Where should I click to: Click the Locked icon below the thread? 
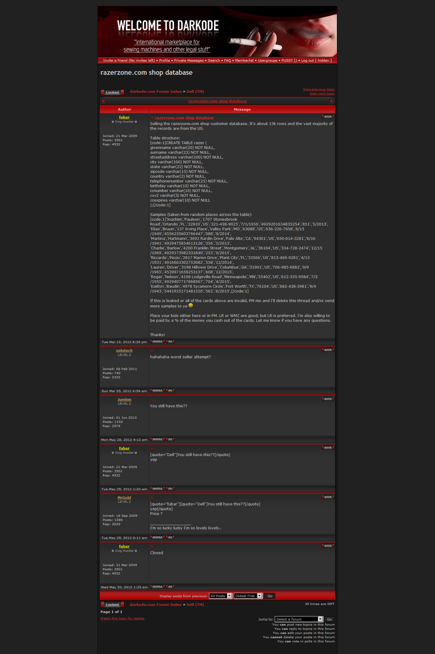tap(112, 605)
